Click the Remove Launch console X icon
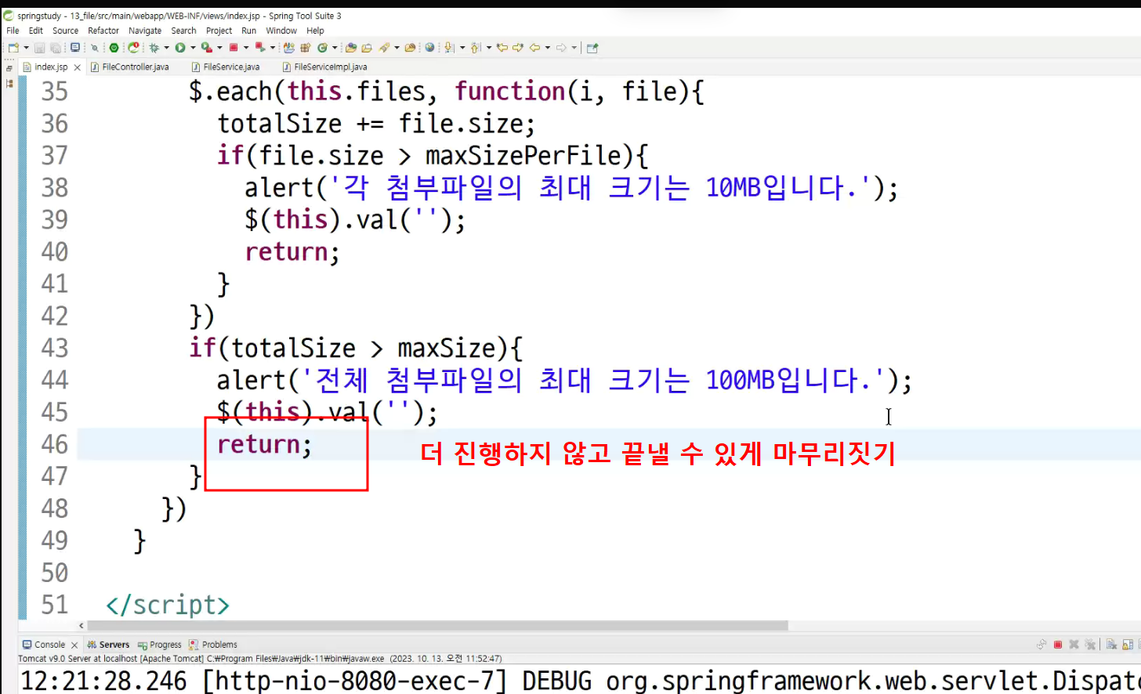1141x694 pixels. (x=1074, y=645)
